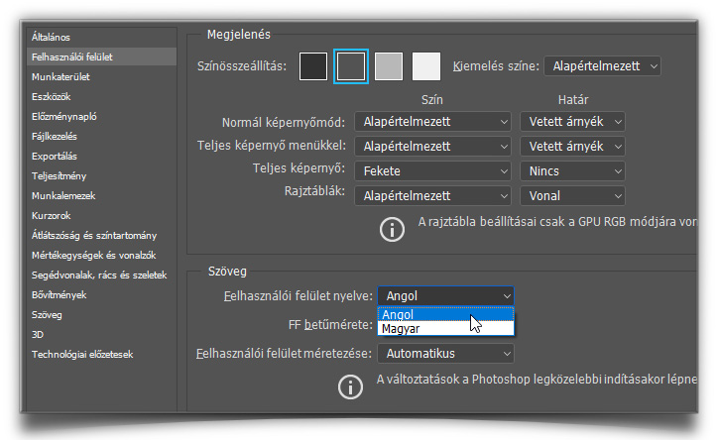Select the darkest color theme swatch
The image size is (718, 440).
tap(314, 66)
